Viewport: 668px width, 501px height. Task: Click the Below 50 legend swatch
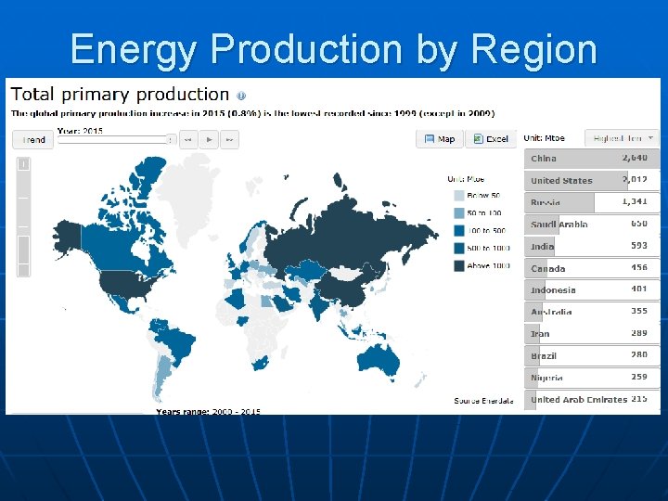[x=459, y=196]
